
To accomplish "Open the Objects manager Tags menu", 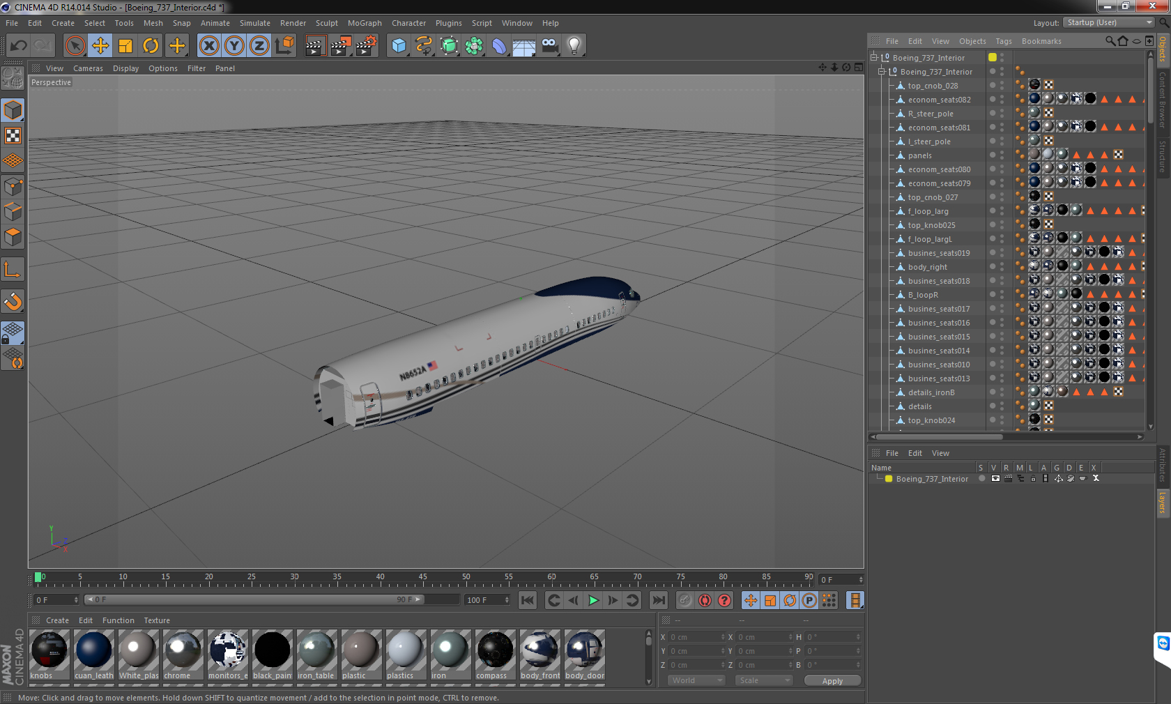I will pos(1003,41).
